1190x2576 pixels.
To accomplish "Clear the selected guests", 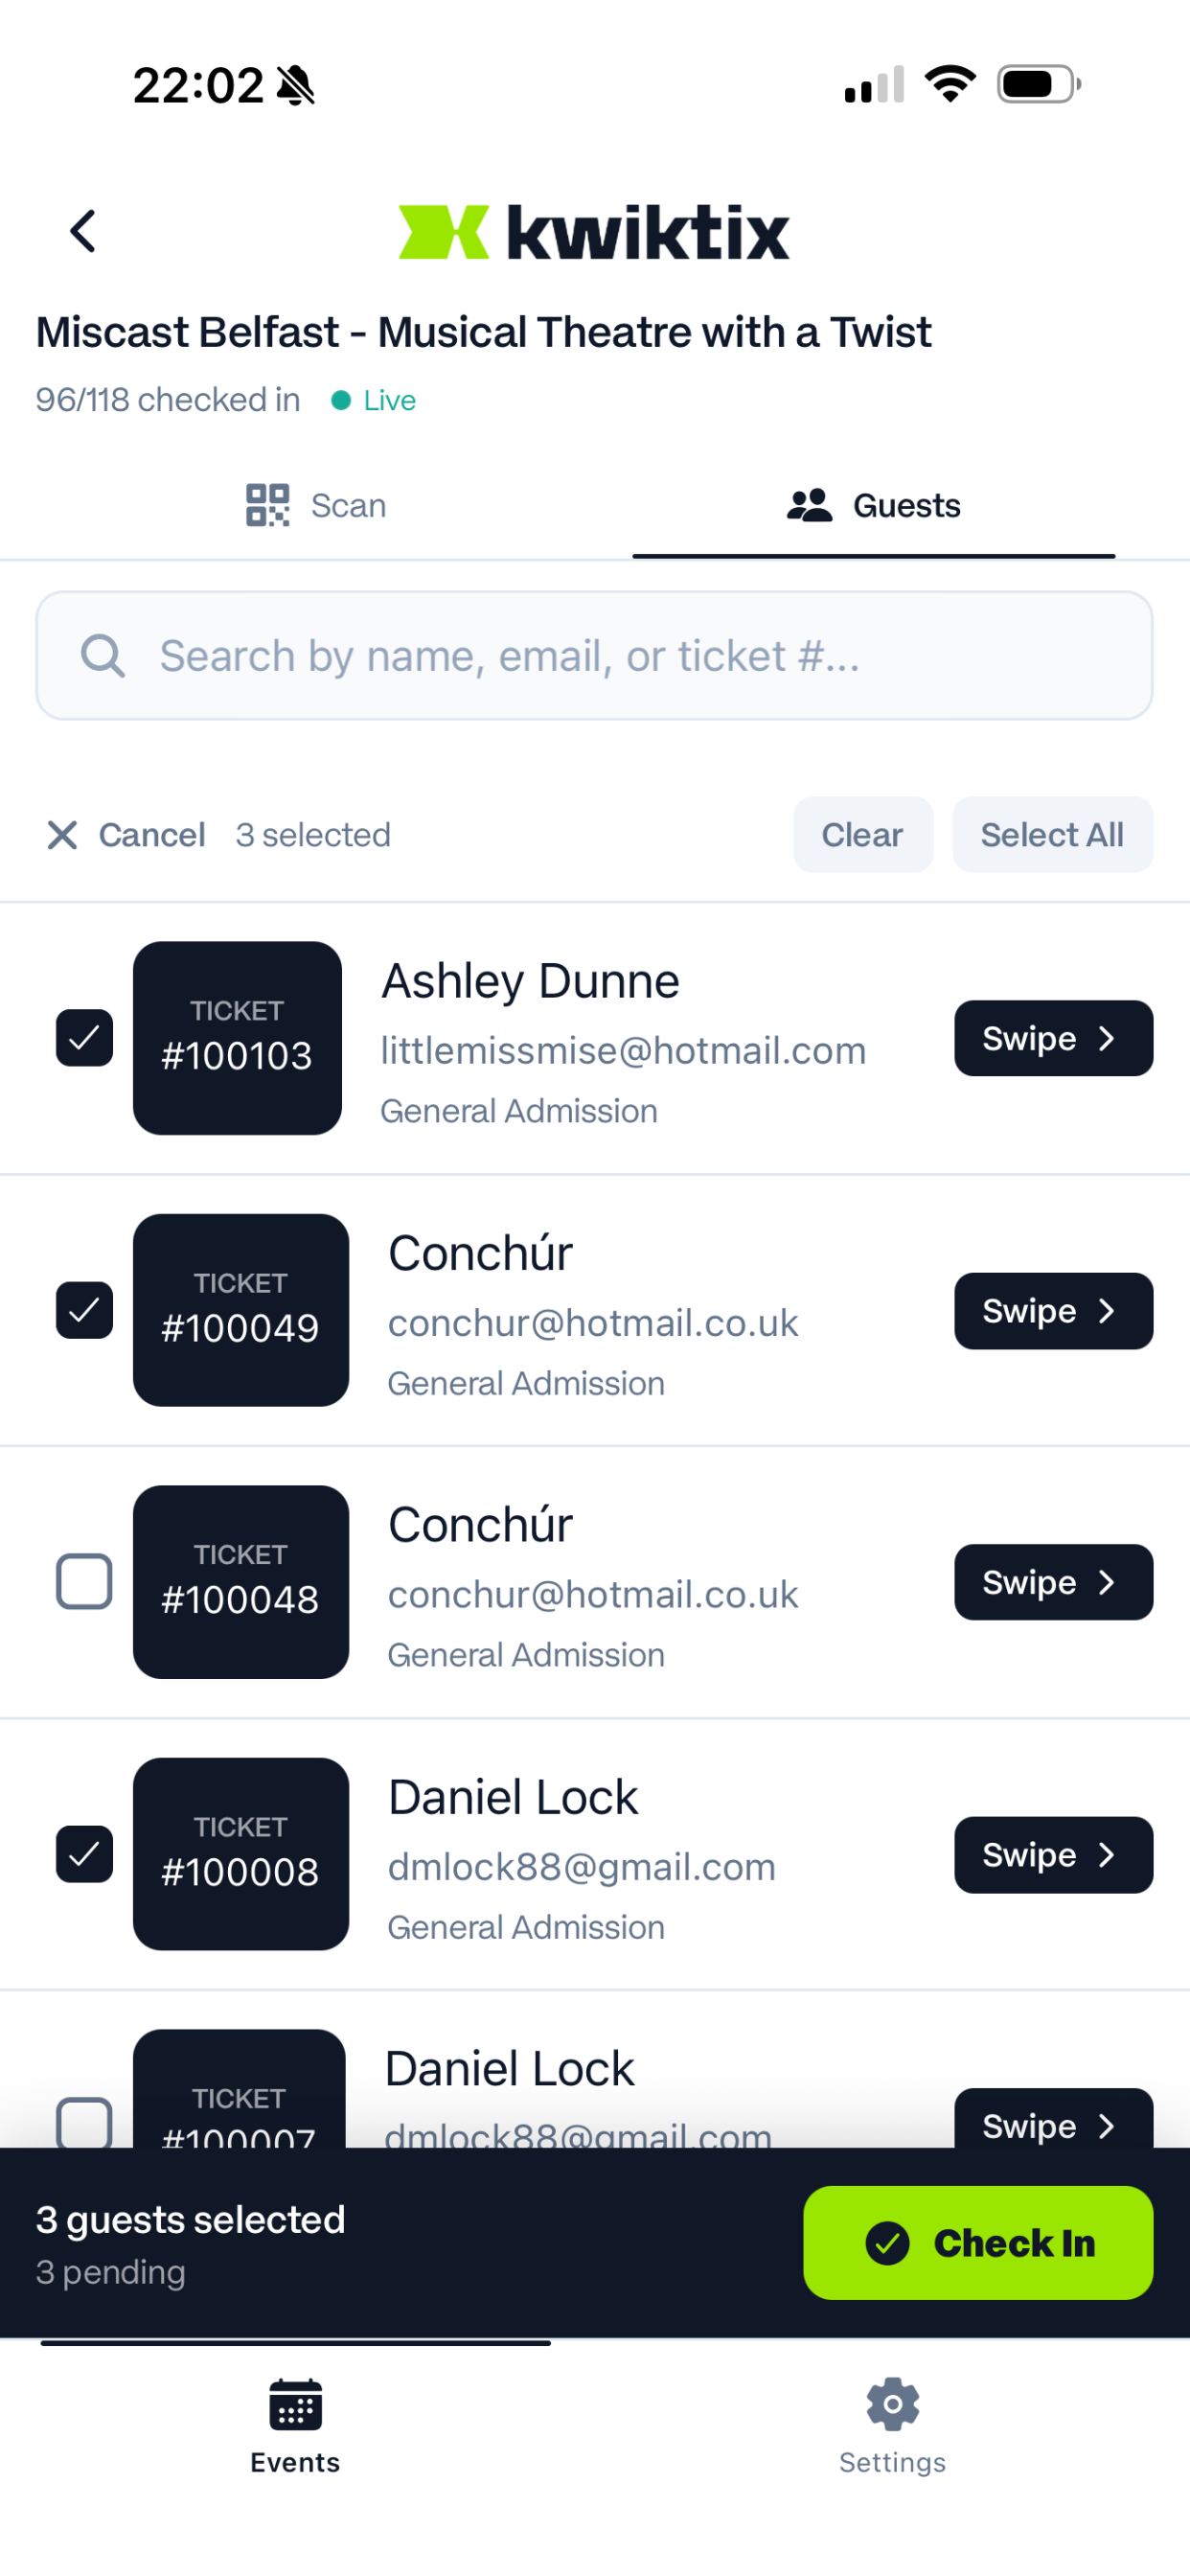I will (863, 835).
